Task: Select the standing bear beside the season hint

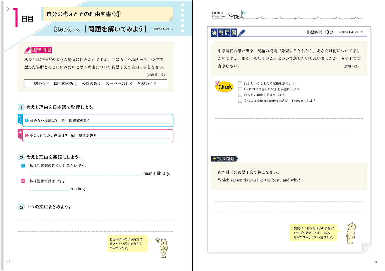Action: [x=351, y=233]
